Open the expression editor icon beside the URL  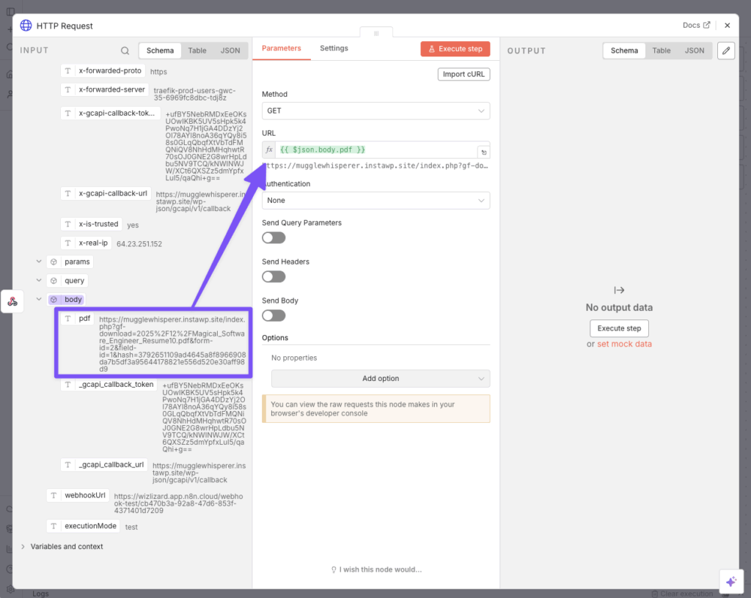click(483, 150)
